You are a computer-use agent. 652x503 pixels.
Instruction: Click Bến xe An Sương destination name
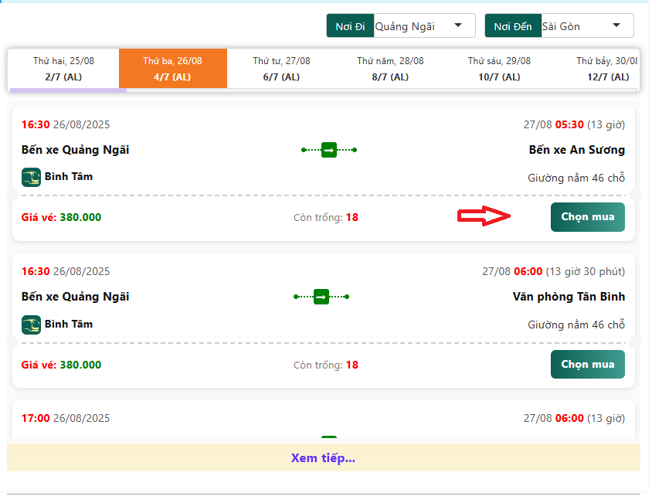[576, 150]
